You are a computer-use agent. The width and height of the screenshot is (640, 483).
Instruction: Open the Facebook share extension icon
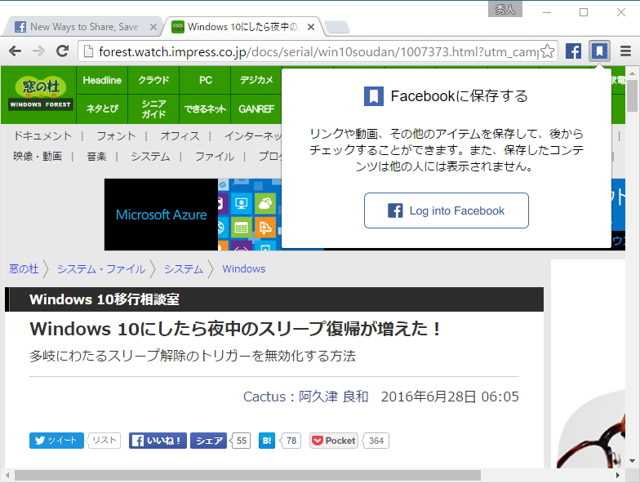point(573,51)
